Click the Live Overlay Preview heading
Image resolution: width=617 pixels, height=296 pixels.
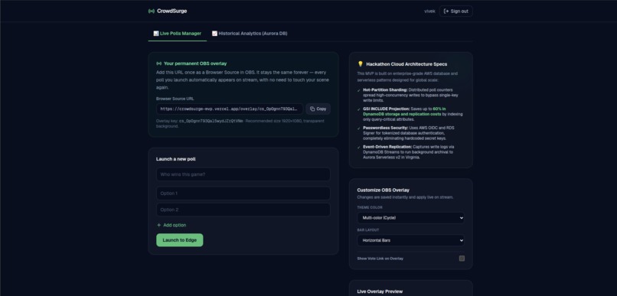tap(380, 291)
